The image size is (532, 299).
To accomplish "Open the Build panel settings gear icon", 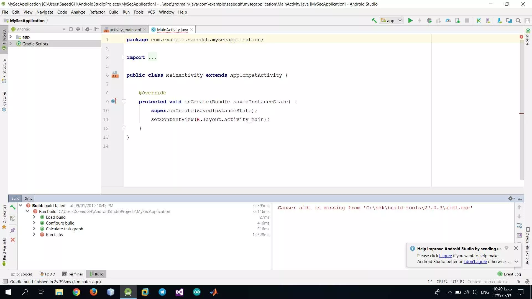I will click(511, 198).
